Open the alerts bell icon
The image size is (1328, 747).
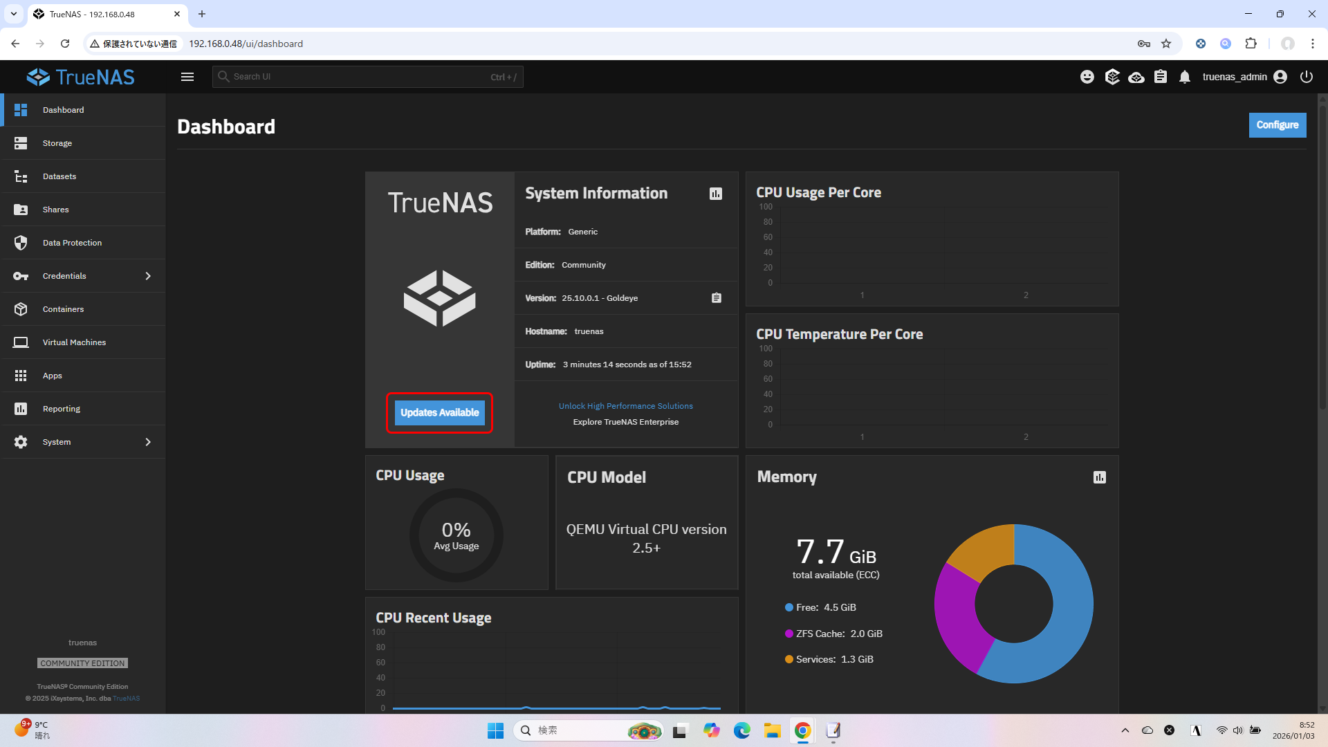point(1185,77)
